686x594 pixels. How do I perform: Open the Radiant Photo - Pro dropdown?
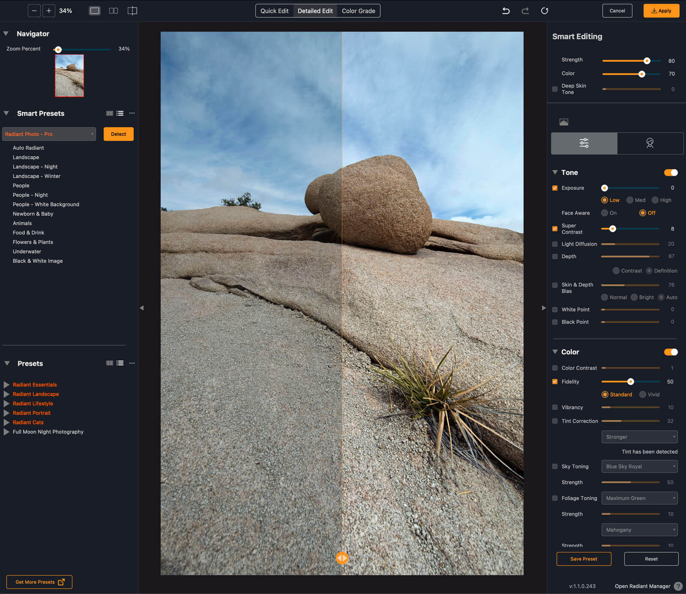(49, 134)
